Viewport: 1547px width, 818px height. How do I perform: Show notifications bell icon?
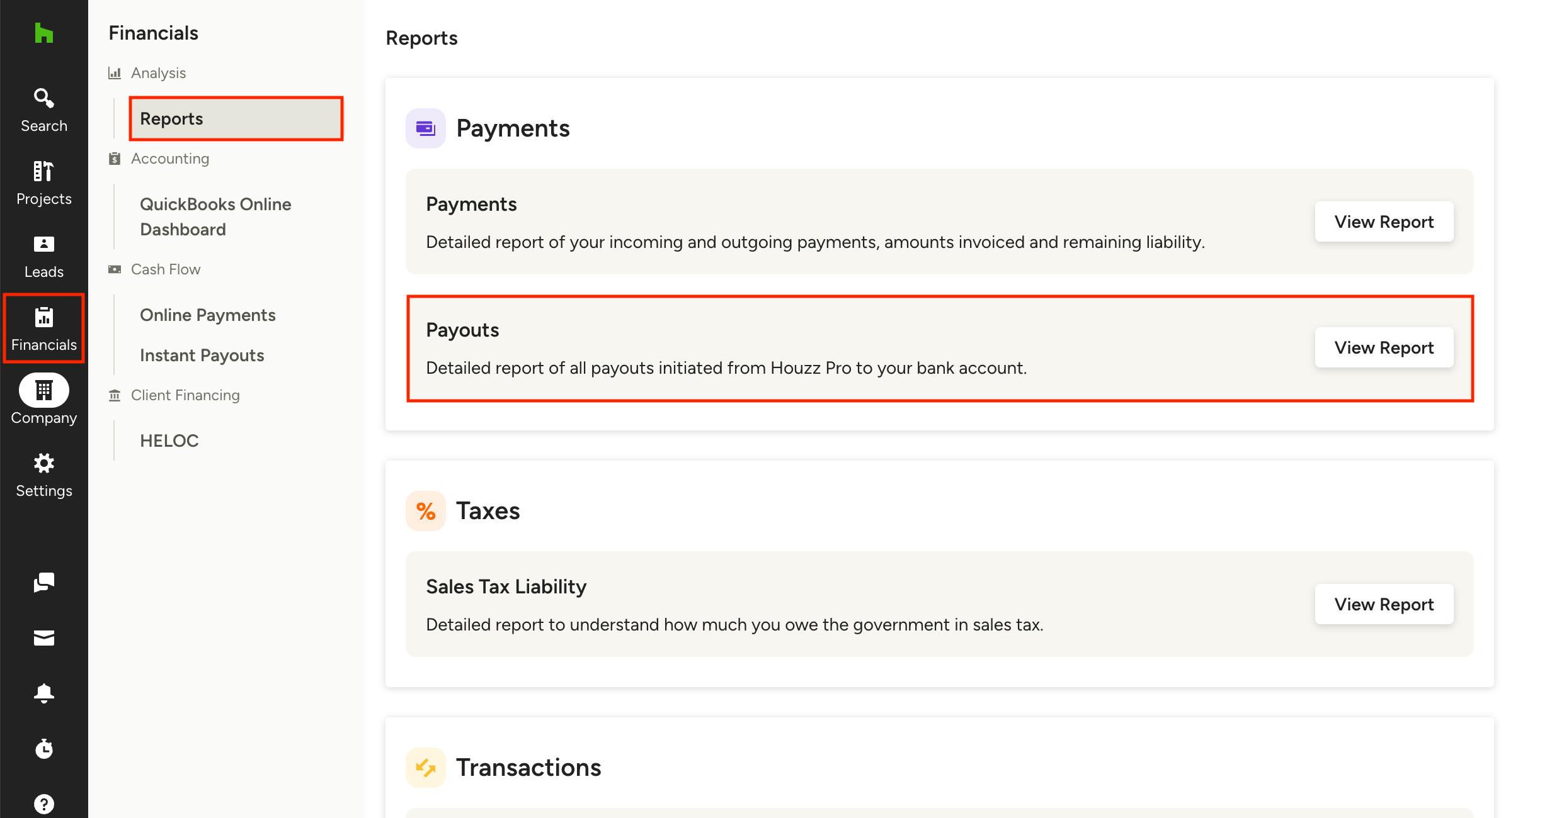[43, 693]
